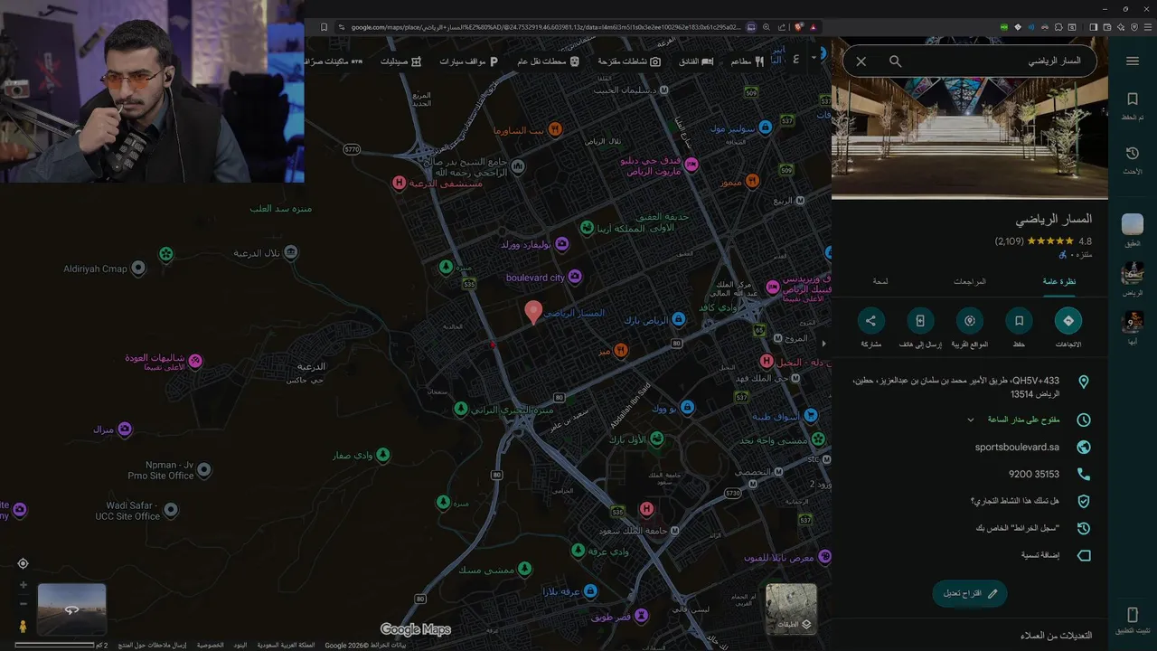Click the Terms (البنود) footer link
Image resolution: width=1157 pixels, height=651 pixels.
point(240,645)
